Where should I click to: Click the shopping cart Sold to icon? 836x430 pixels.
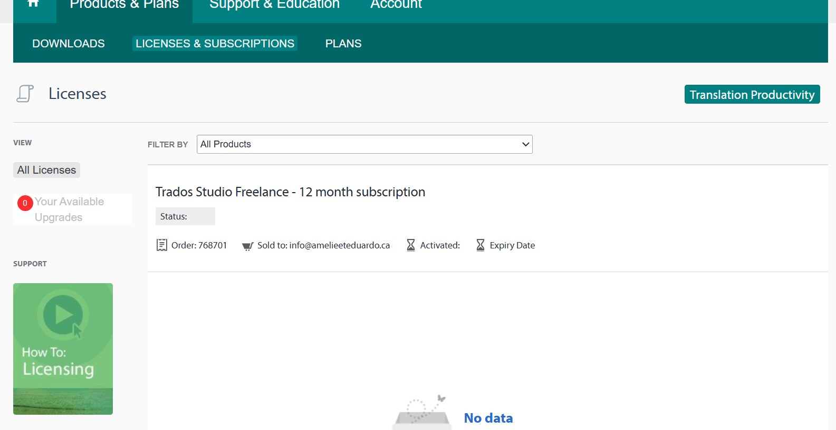pos(247,246)
